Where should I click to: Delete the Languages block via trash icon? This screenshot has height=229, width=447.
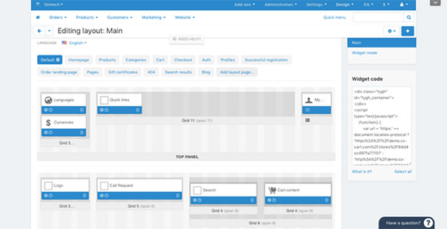point(82,110)
